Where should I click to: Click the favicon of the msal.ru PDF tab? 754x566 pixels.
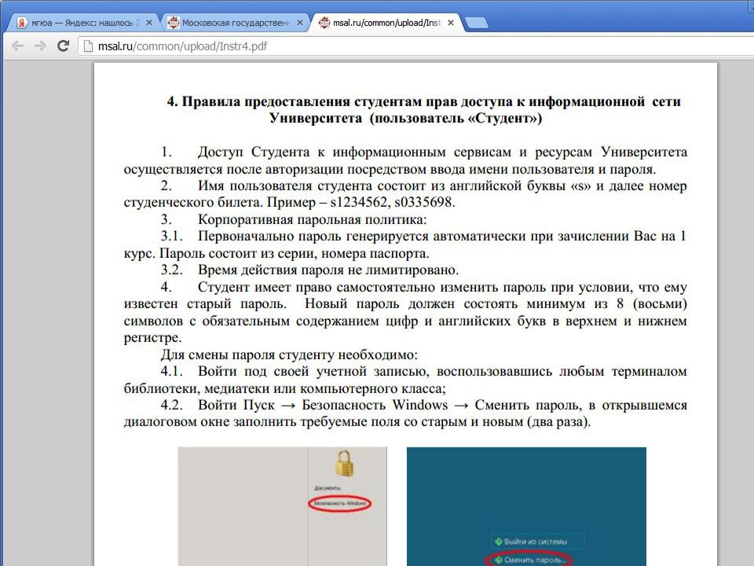(x=324, y=23)
